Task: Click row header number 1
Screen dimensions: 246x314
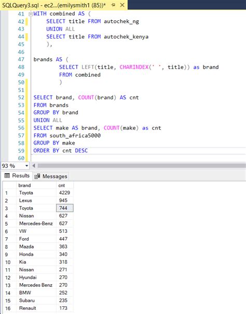Action: 9,193
